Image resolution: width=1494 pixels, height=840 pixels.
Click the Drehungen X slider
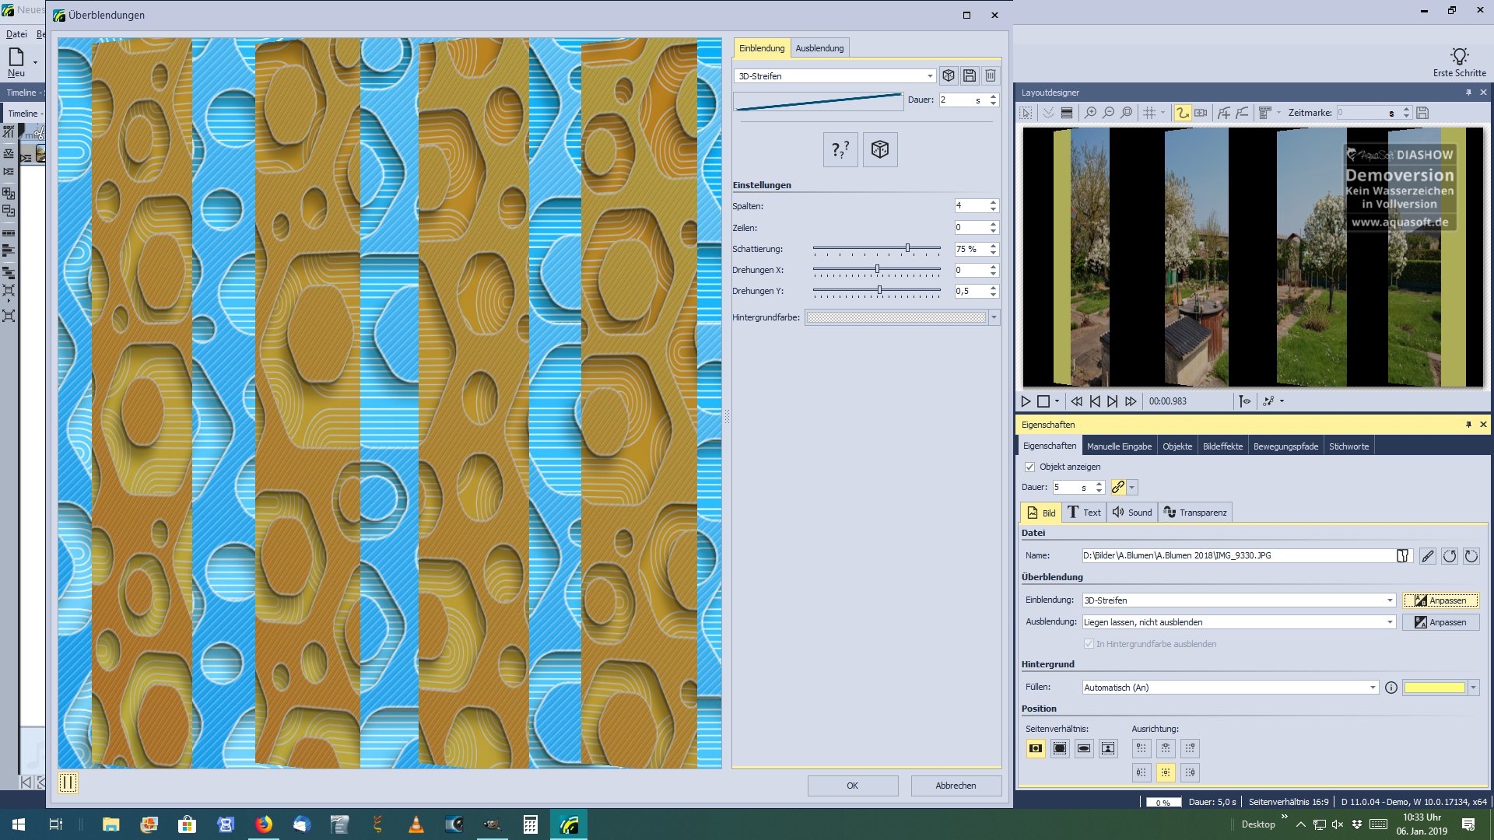coord(876,270)
